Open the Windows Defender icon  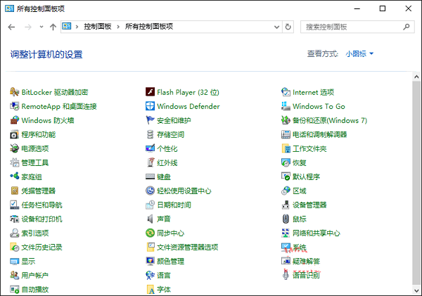[150, 106]
